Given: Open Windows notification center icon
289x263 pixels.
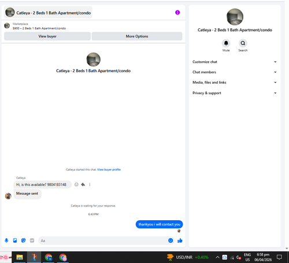Looking at the screenshot, I should click(279, 257).
